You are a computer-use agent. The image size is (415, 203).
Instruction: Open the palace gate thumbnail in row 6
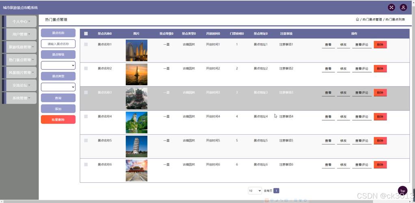coord(136,171)
